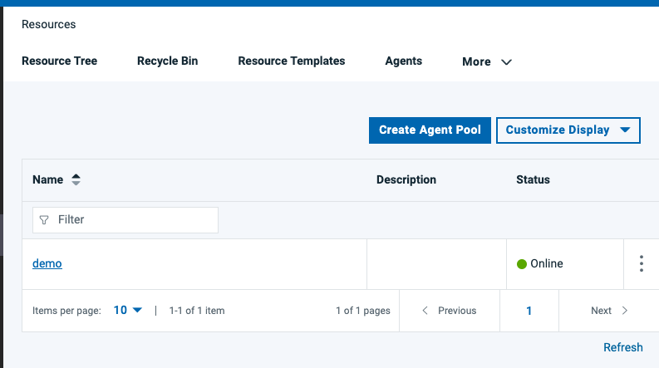Click the Description column header
Image resolution: width=659 pixels, height=368 pixels.
click(x=406, y=179)
